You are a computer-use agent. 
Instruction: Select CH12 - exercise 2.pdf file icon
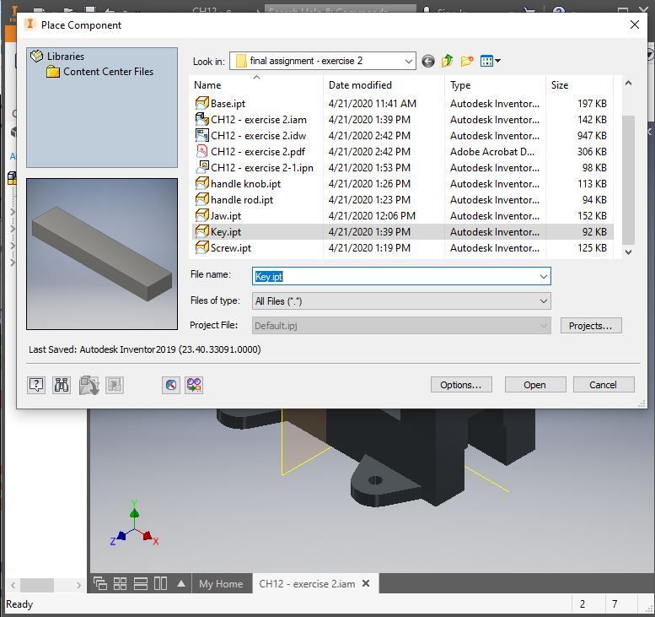click(x=201, y=151)
